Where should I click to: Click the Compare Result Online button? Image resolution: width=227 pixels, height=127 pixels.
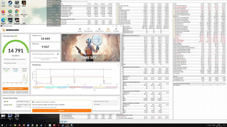15,89
